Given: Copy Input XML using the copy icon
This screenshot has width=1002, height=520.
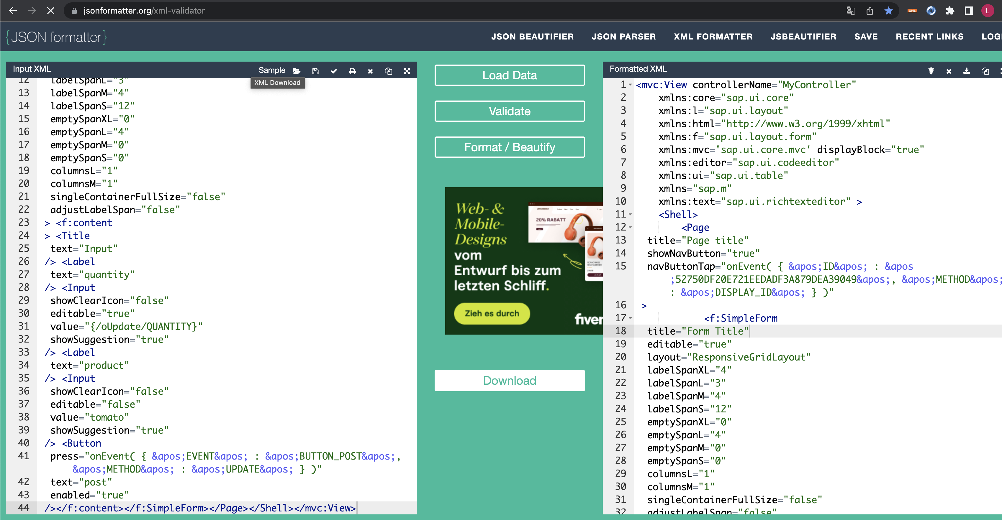Looking at the screenshot, I should pos(388,71).
